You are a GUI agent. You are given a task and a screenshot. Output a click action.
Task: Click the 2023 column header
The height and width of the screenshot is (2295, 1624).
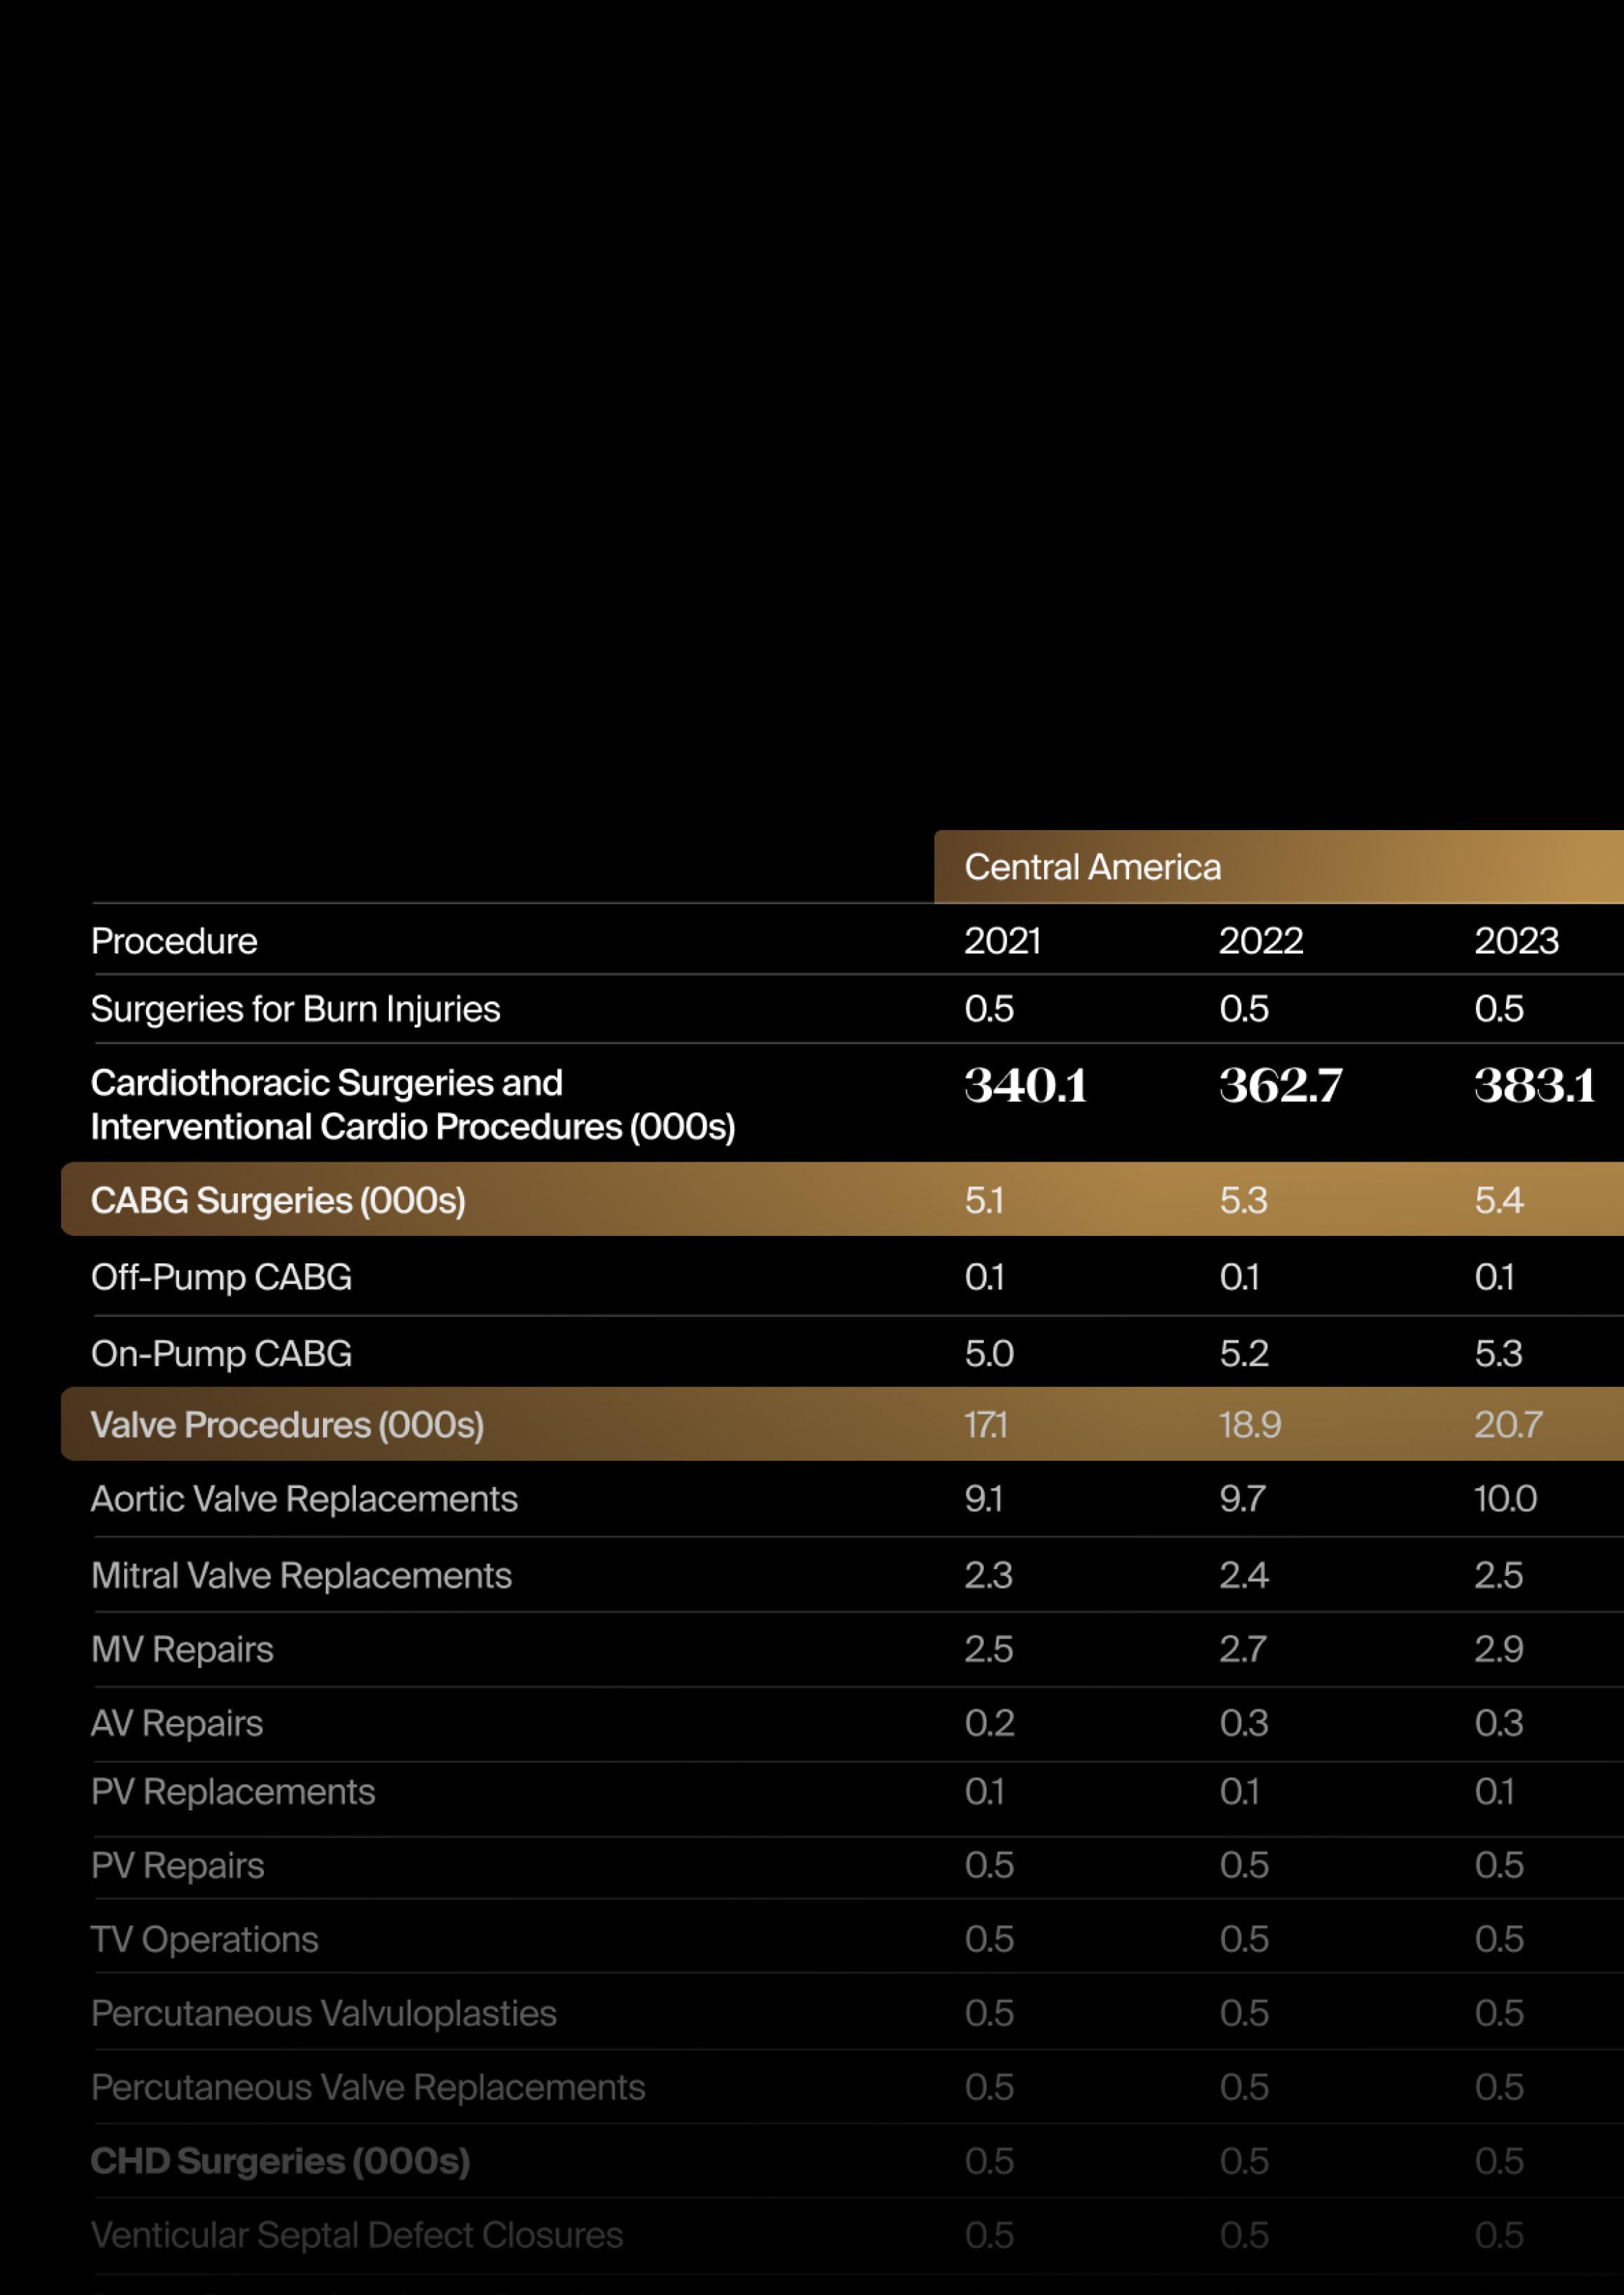pyautogui.click(x=1516, y=941)
